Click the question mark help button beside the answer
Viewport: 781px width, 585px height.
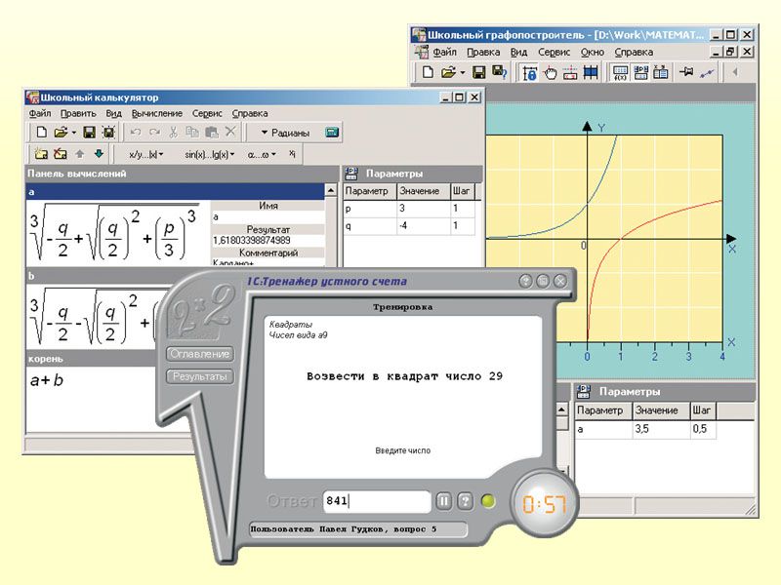click(466, 501)
